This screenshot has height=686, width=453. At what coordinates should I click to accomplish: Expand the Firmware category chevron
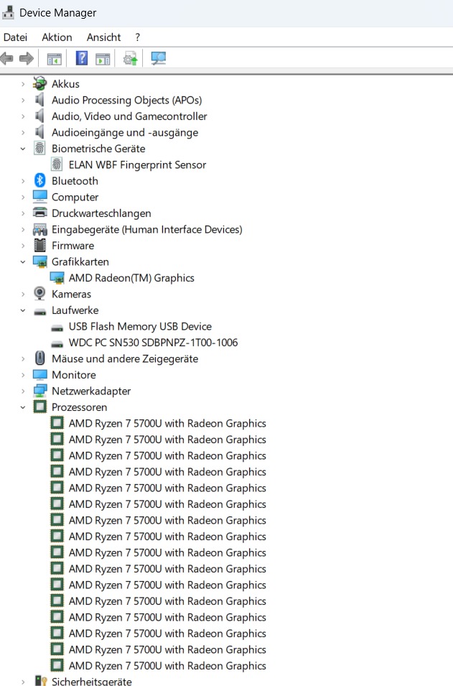(23, 246)
